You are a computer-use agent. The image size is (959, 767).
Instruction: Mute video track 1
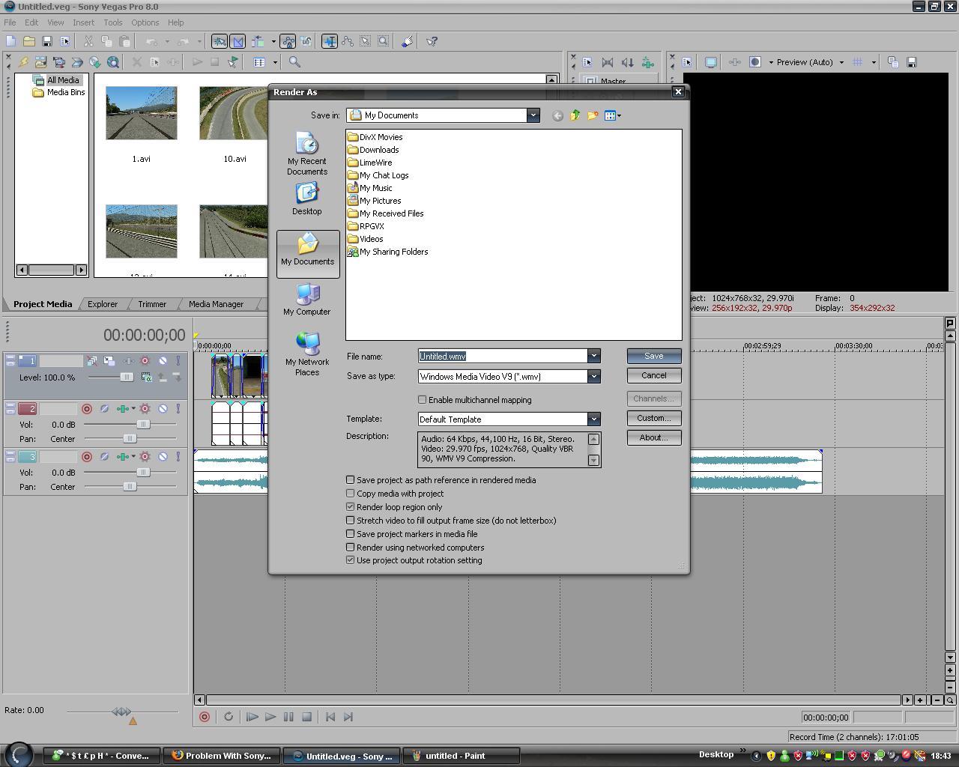pyautogui.click(x=163, y=361)
